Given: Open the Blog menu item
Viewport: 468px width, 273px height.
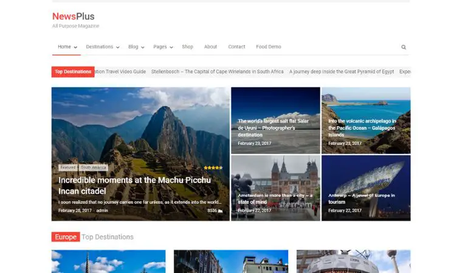Looking at the screenshot, I should [x=133, y=47].
